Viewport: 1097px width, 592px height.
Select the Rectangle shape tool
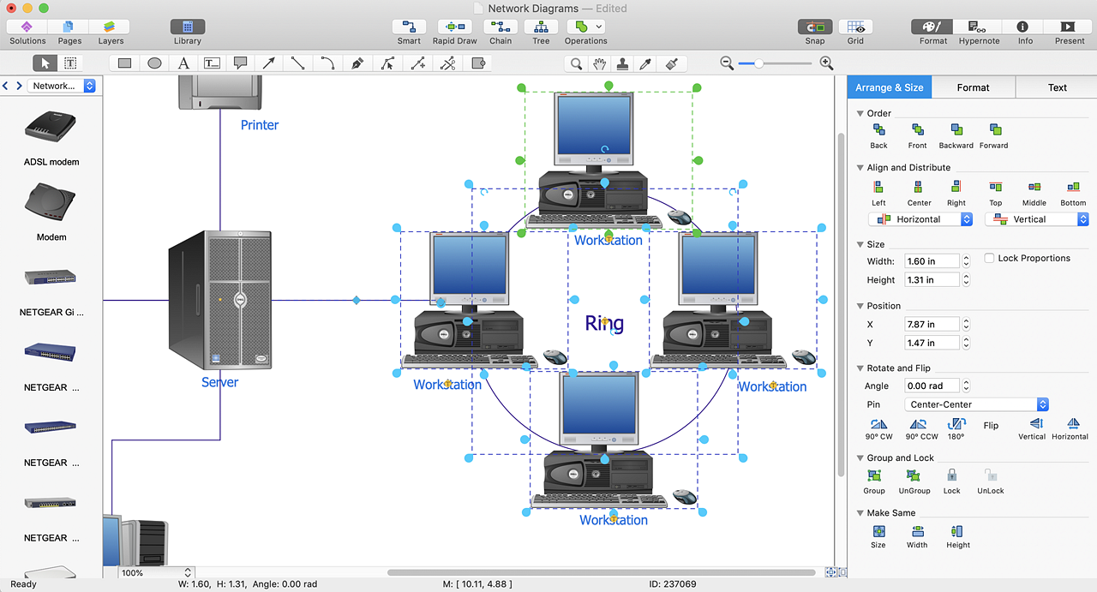(125, 63)
